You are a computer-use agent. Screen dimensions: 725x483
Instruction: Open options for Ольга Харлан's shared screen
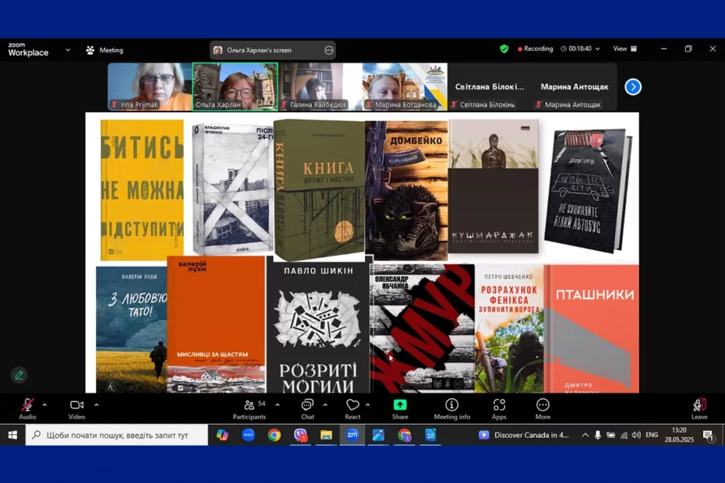329,51
